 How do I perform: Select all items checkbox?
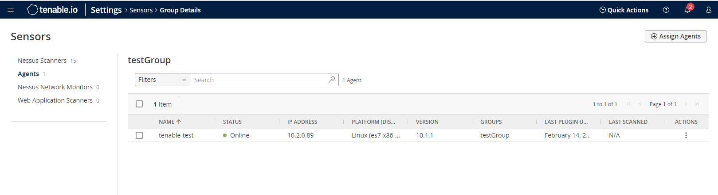pyautogui.click(x=139, y=104)
